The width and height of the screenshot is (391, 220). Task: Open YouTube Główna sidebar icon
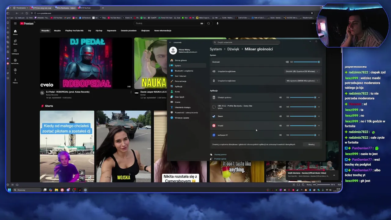point(15,32)
